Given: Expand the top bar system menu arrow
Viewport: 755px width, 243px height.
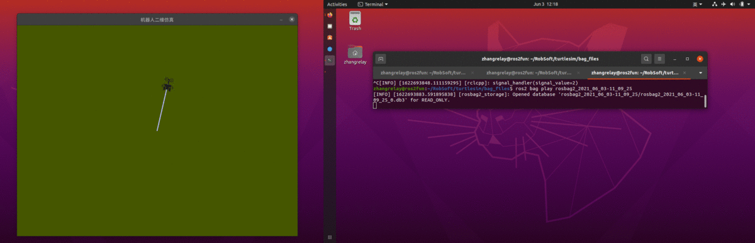Looking at the screenshot, I should (x=749, y=4).
